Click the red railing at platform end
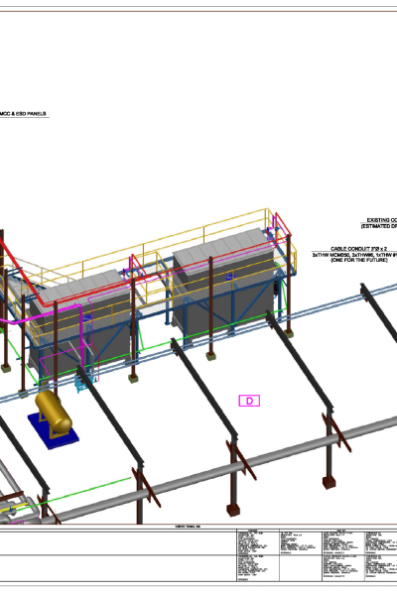397x595 pixels. 283,225
